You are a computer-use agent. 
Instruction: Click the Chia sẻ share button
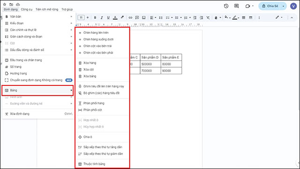coord(270,6)
